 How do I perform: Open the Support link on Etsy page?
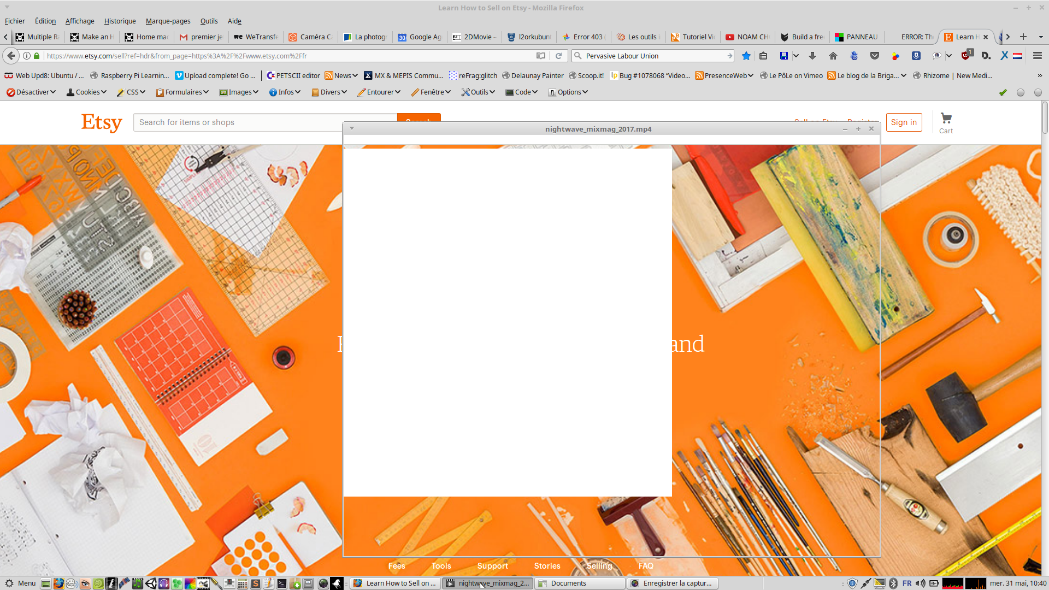pos(492,566)
